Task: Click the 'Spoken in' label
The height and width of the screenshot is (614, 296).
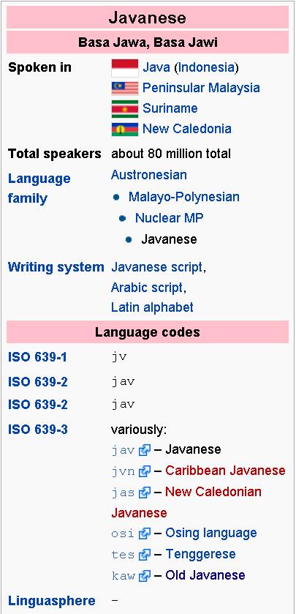Action: [x=39, y=67]
